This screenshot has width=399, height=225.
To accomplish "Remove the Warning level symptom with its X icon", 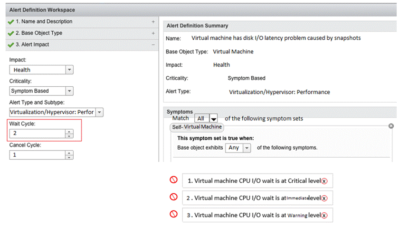I will tap(324, 215).
